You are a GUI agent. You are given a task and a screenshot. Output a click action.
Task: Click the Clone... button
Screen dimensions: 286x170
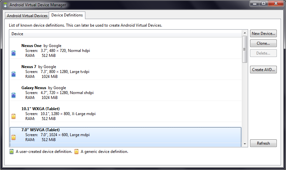pos(263,43)
